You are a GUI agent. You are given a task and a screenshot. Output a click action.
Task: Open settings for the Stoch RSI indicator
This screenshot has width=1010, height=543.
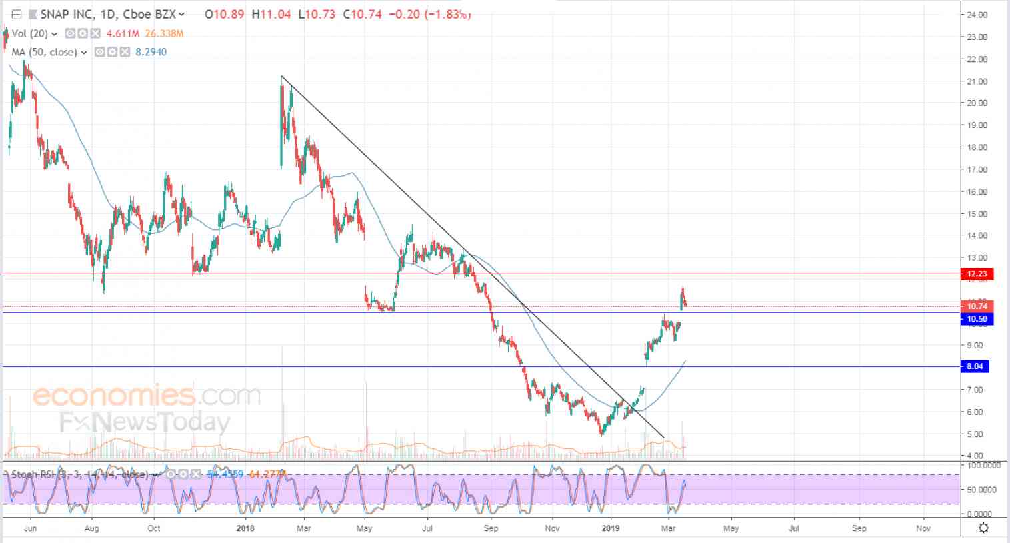tap(183, 474)
